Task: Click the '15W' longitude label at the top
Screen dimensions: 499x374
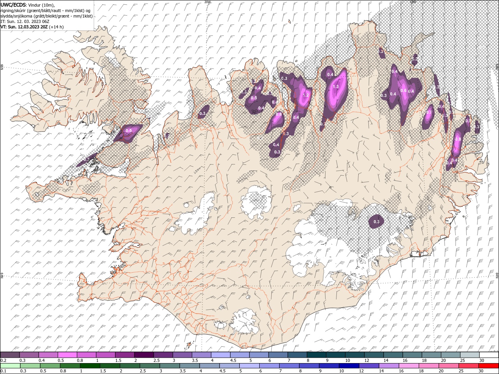Action: click(x=413, y=2)
